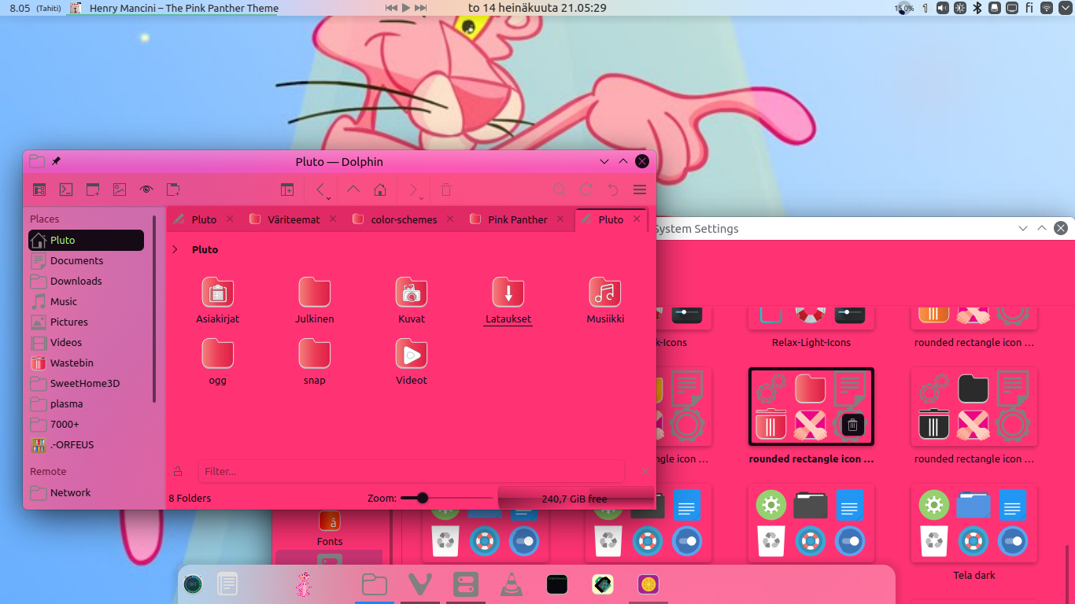Open the back history dropdown arrow
The height and width of the screenshot is (604, 1075).
[328, 198]
